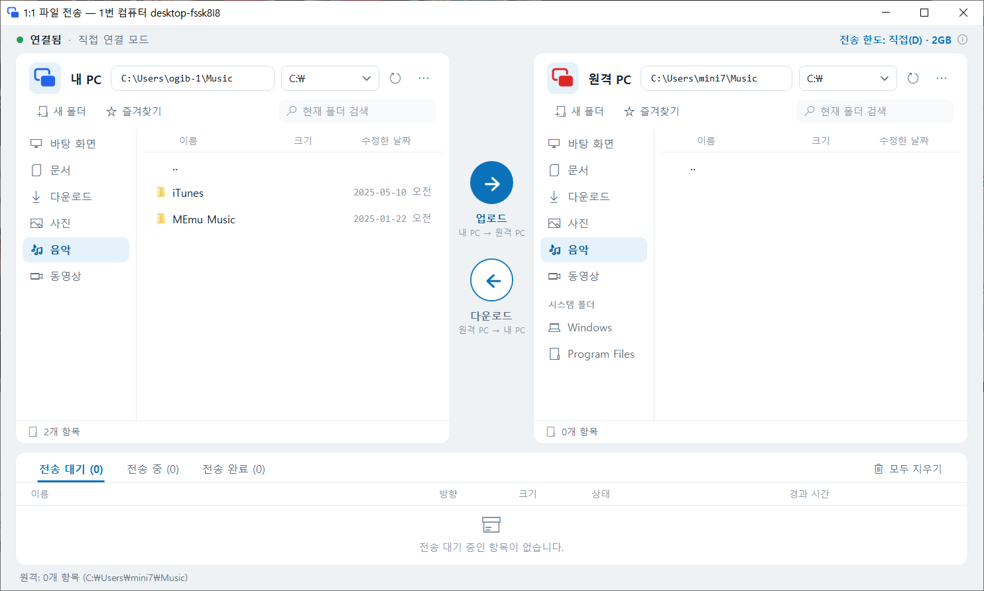
Task: Click the local 2개 항목 status
Action: (x=54, y=432)
